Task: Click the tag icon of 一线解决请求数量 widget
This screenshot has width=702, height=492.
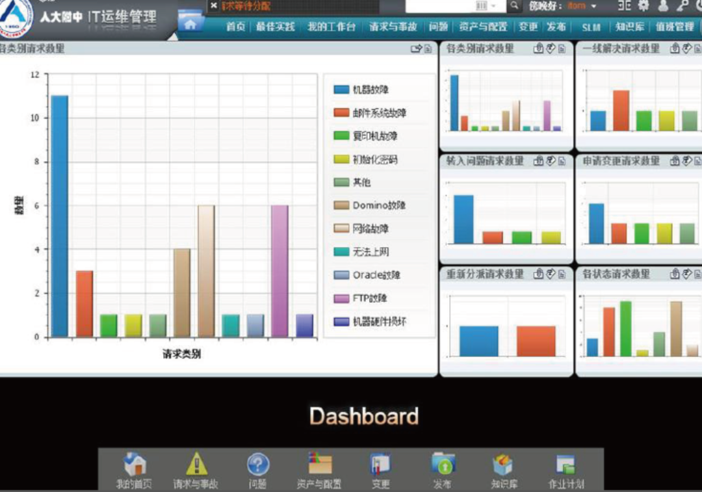Action: (x=687, y=48)
